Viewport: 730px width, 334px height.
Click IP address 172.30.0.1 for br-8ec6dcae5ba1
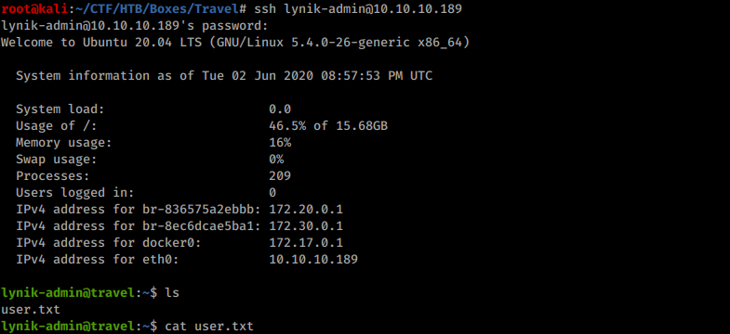tap(306, 226)
